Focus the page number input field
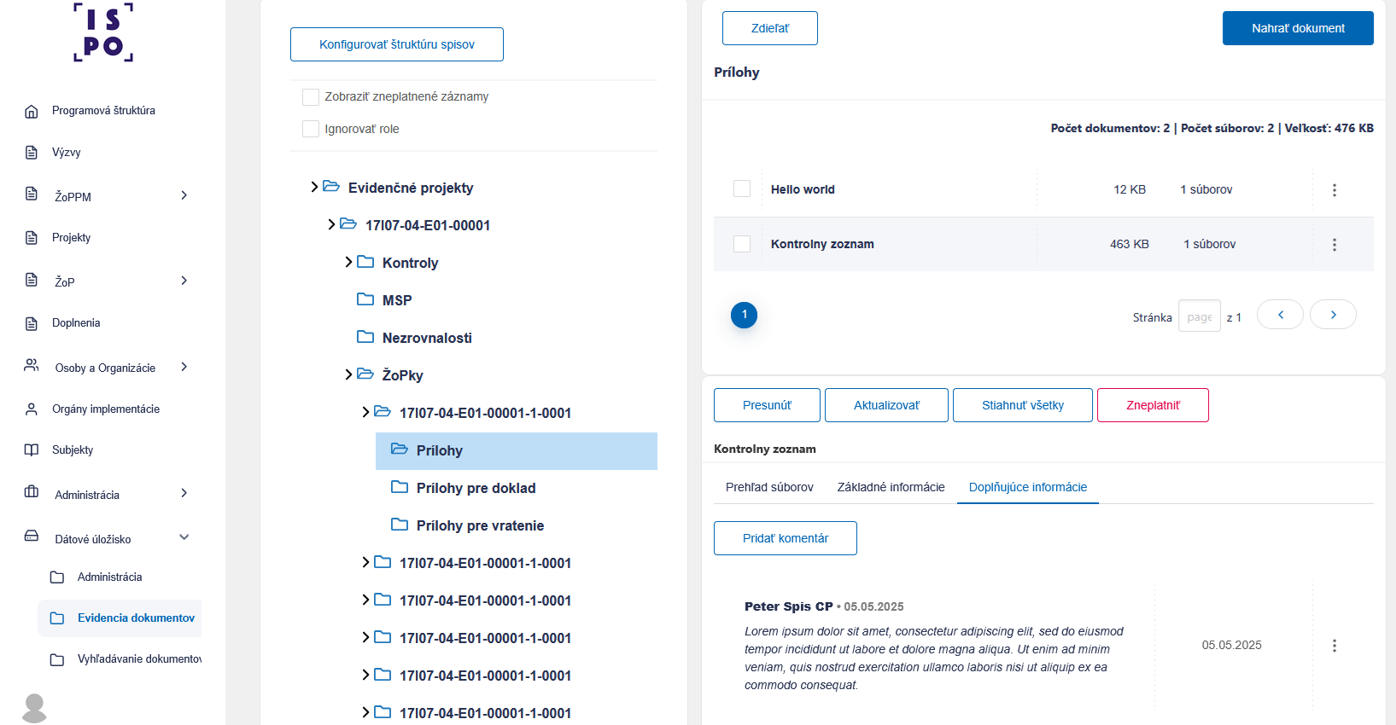 (x=1199, y=316)
